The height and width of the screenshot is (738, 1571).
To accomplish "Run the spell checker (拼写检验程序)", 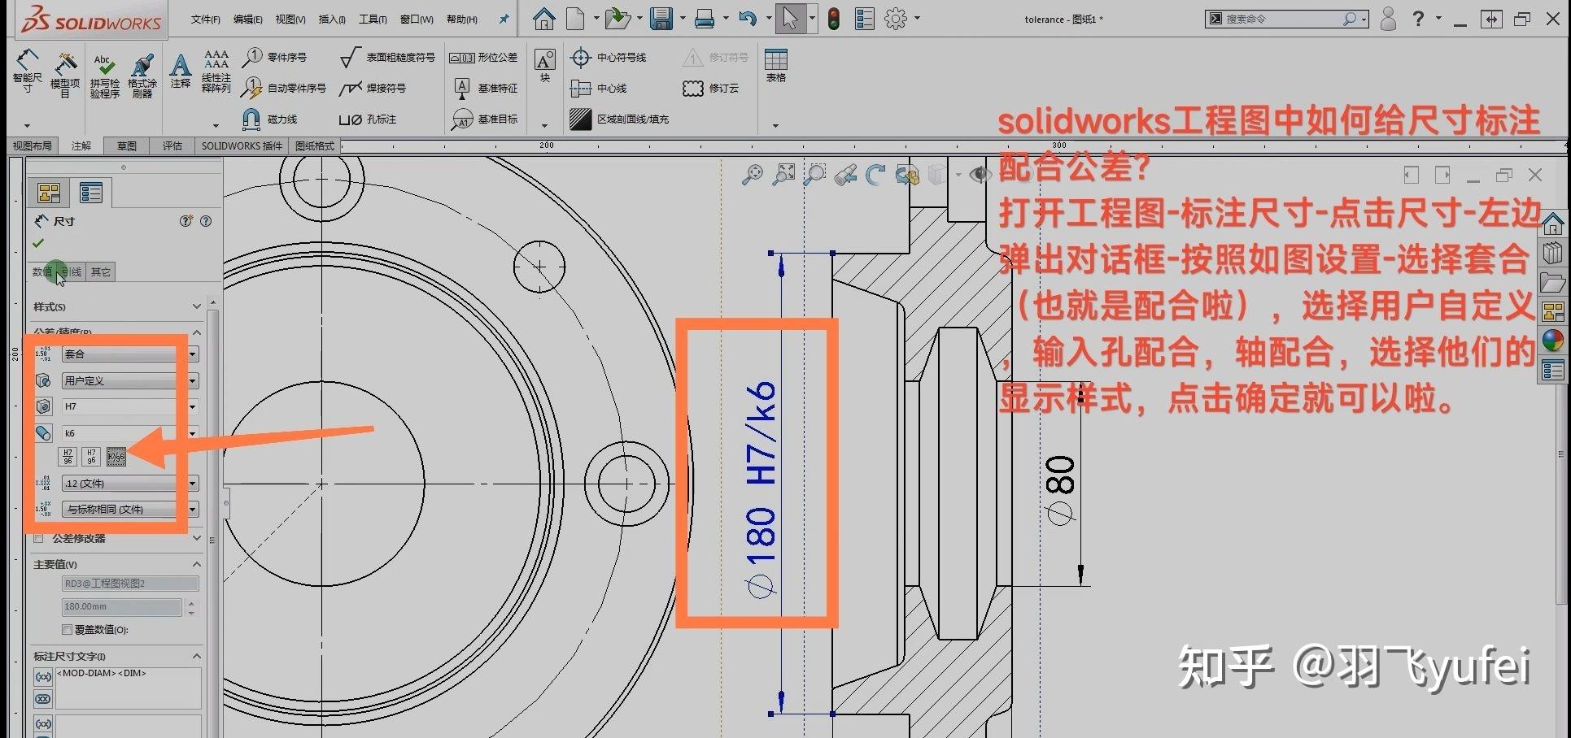I will click(104, 76).
